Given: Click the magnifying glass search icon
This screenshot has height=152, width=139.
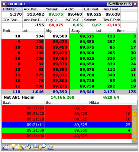Looking at the screenshot, I should click(x=43, y=147).
